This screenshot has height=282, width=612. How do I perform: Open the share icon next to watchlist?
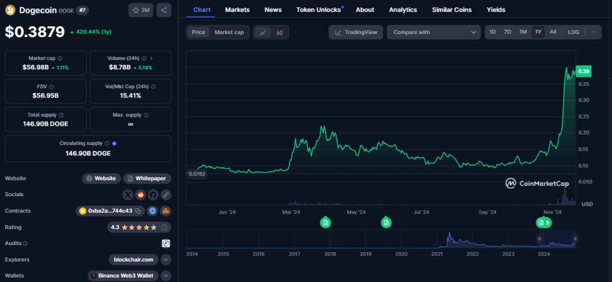pos(164,10)
